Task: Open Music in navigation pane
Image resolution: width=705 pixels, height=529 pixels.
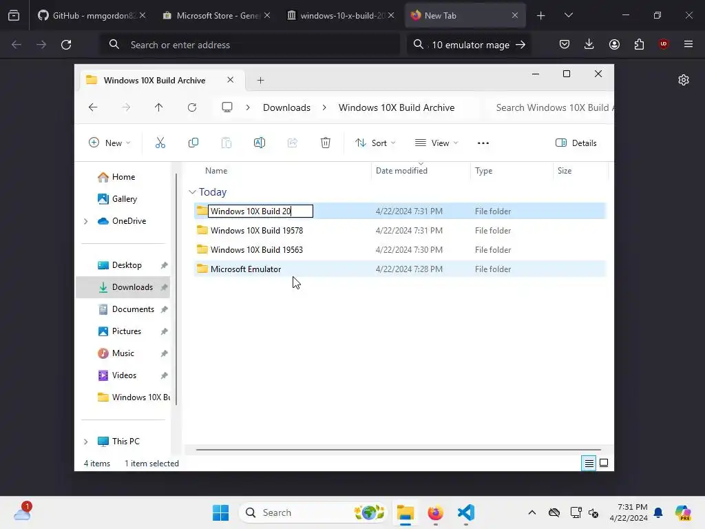Action: click(123, 353)
